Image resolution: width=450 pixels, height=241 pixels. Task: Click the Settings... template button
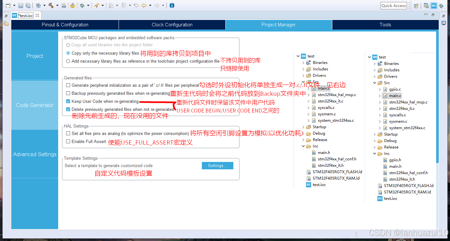click(x=218, y=165)
